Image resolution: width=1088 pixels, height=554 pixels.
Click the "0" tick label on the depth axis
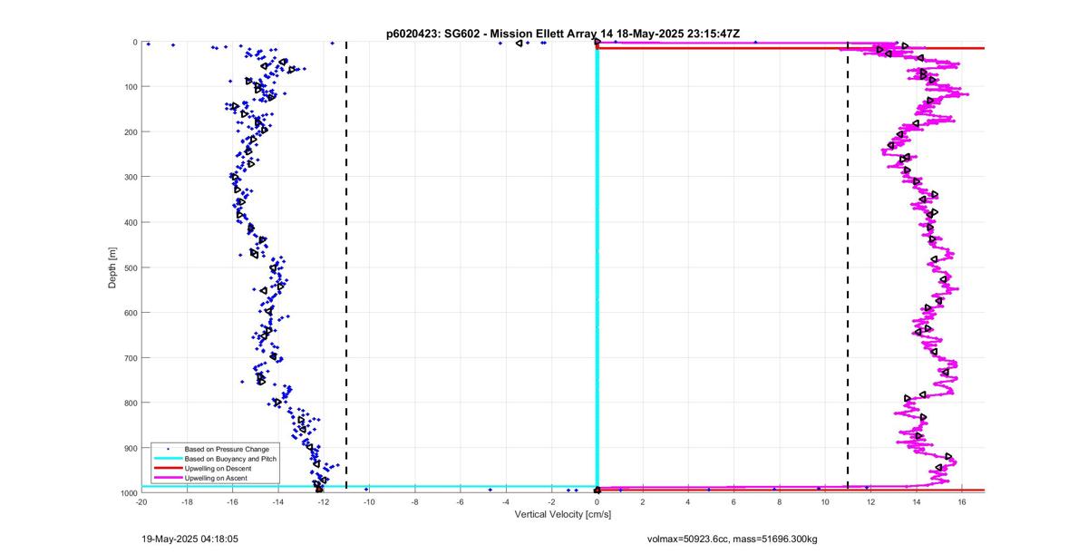coord(134,42)
